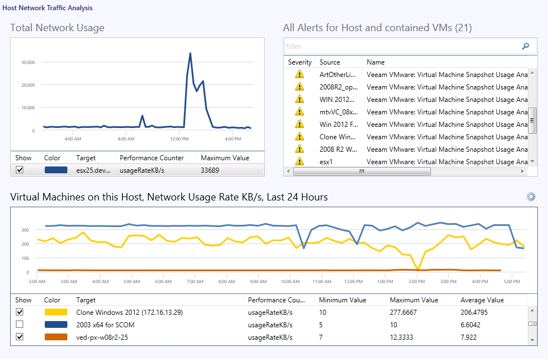The height and width of the screenshot is (359, 548).
Task: Click warning icon for 2008 R2 W alert
Action: point(299,149)
